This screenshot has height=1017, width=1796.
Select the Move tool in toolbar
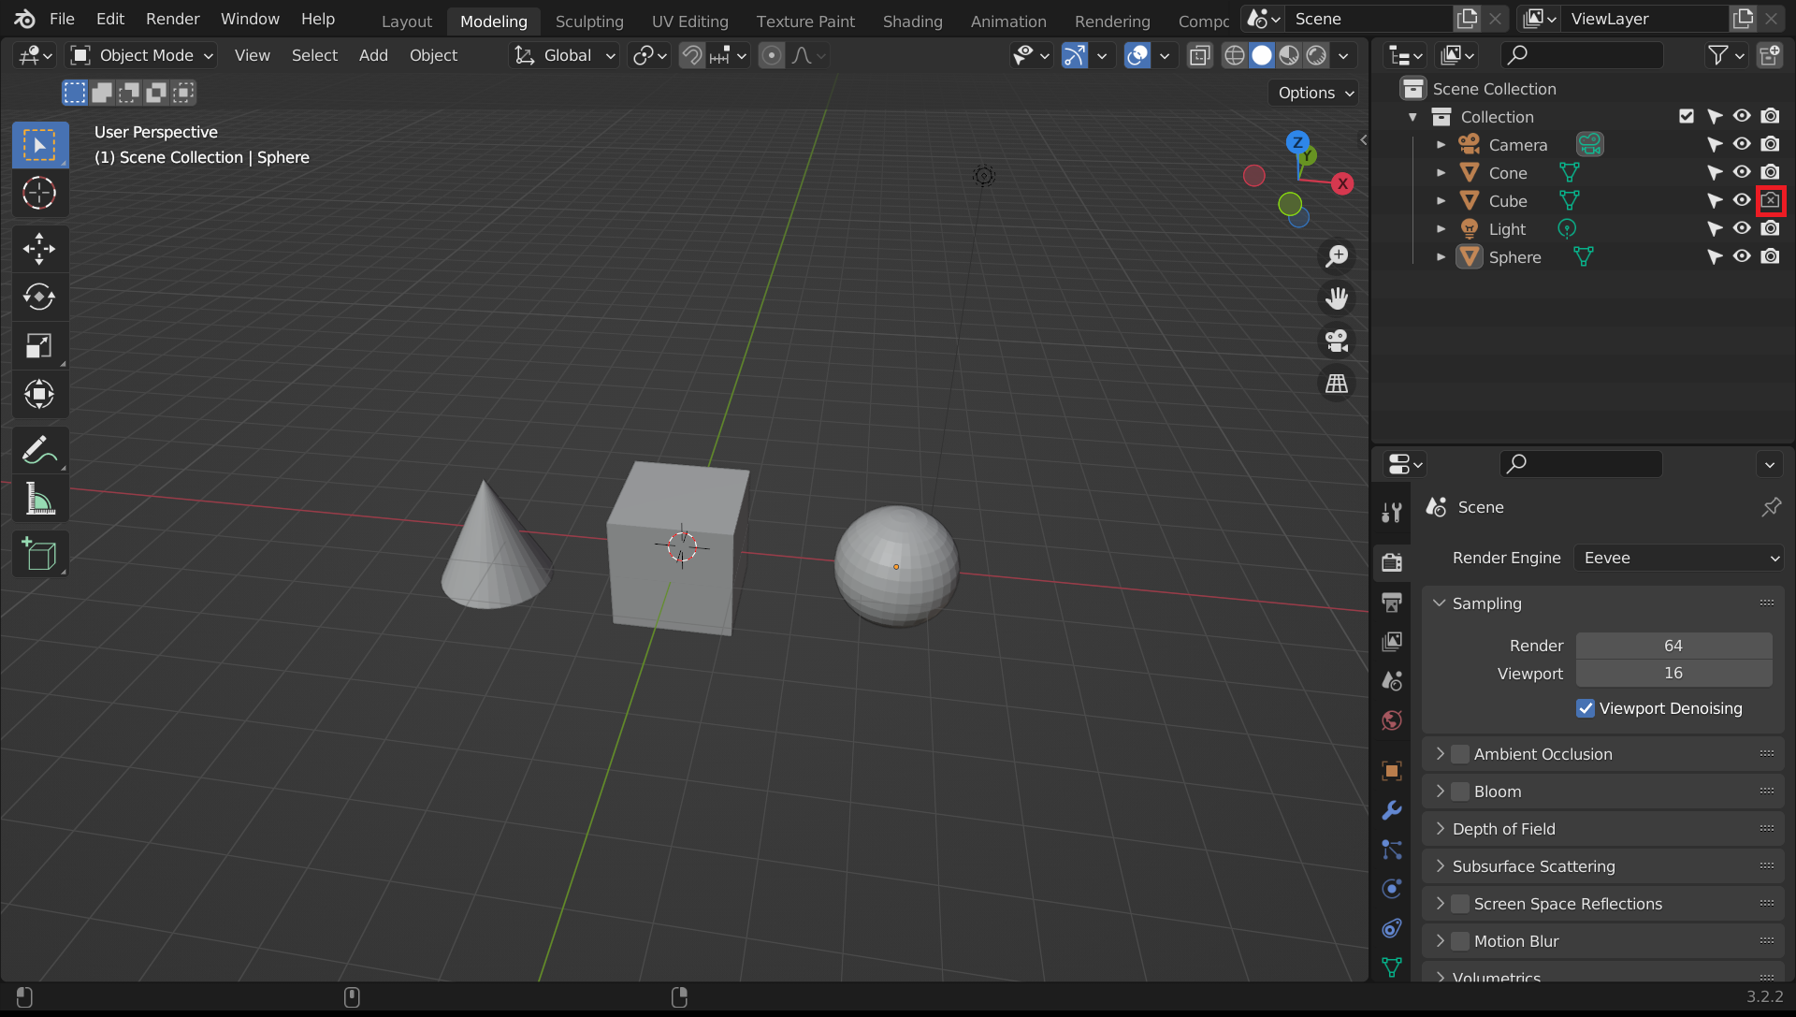(x=39, y=248)
